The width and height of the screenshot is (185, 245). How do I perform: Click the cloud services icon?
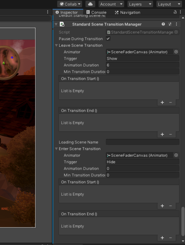click(90, 4)
